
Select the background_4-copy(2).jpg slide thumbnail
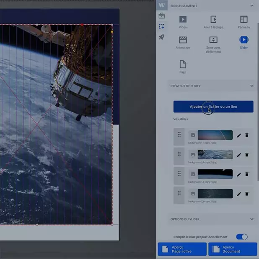point(215,154)
